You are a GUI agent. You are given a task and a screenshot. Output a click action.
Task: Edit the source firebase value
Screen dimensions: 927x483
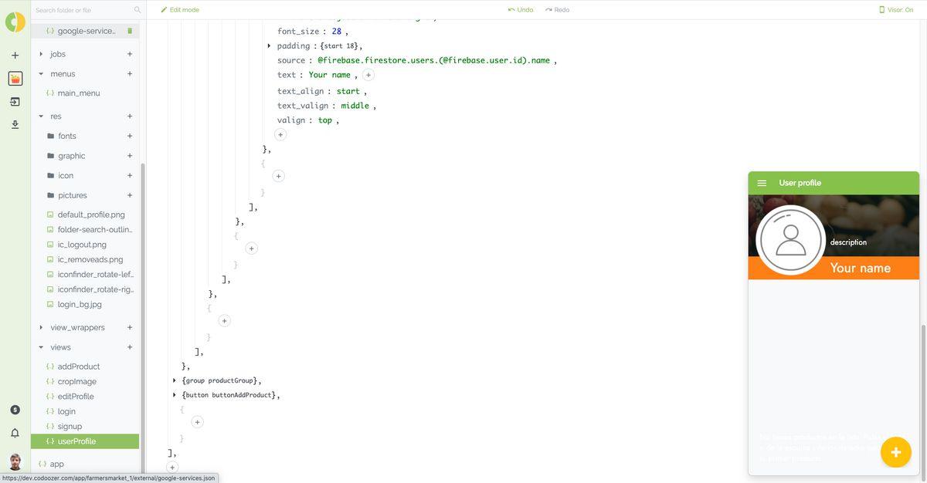pyautogui.click(x=433, y=60)
